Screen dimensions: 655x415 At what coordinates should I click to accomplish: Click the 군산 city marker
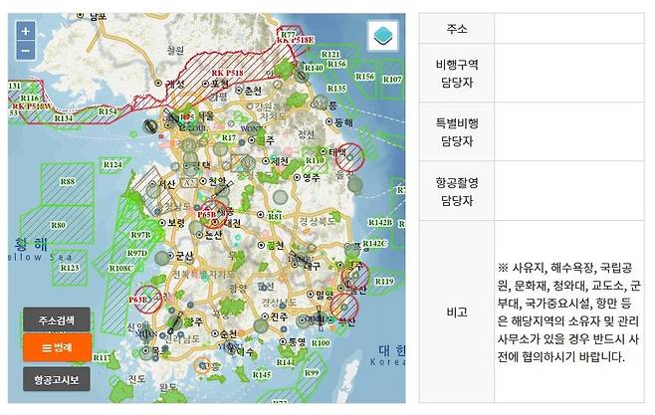[171, 255]
